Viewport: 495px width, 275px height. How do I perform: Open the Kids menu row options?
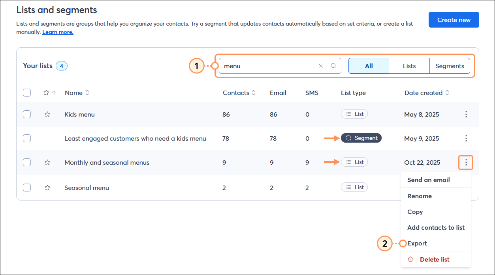click(466, 114)
